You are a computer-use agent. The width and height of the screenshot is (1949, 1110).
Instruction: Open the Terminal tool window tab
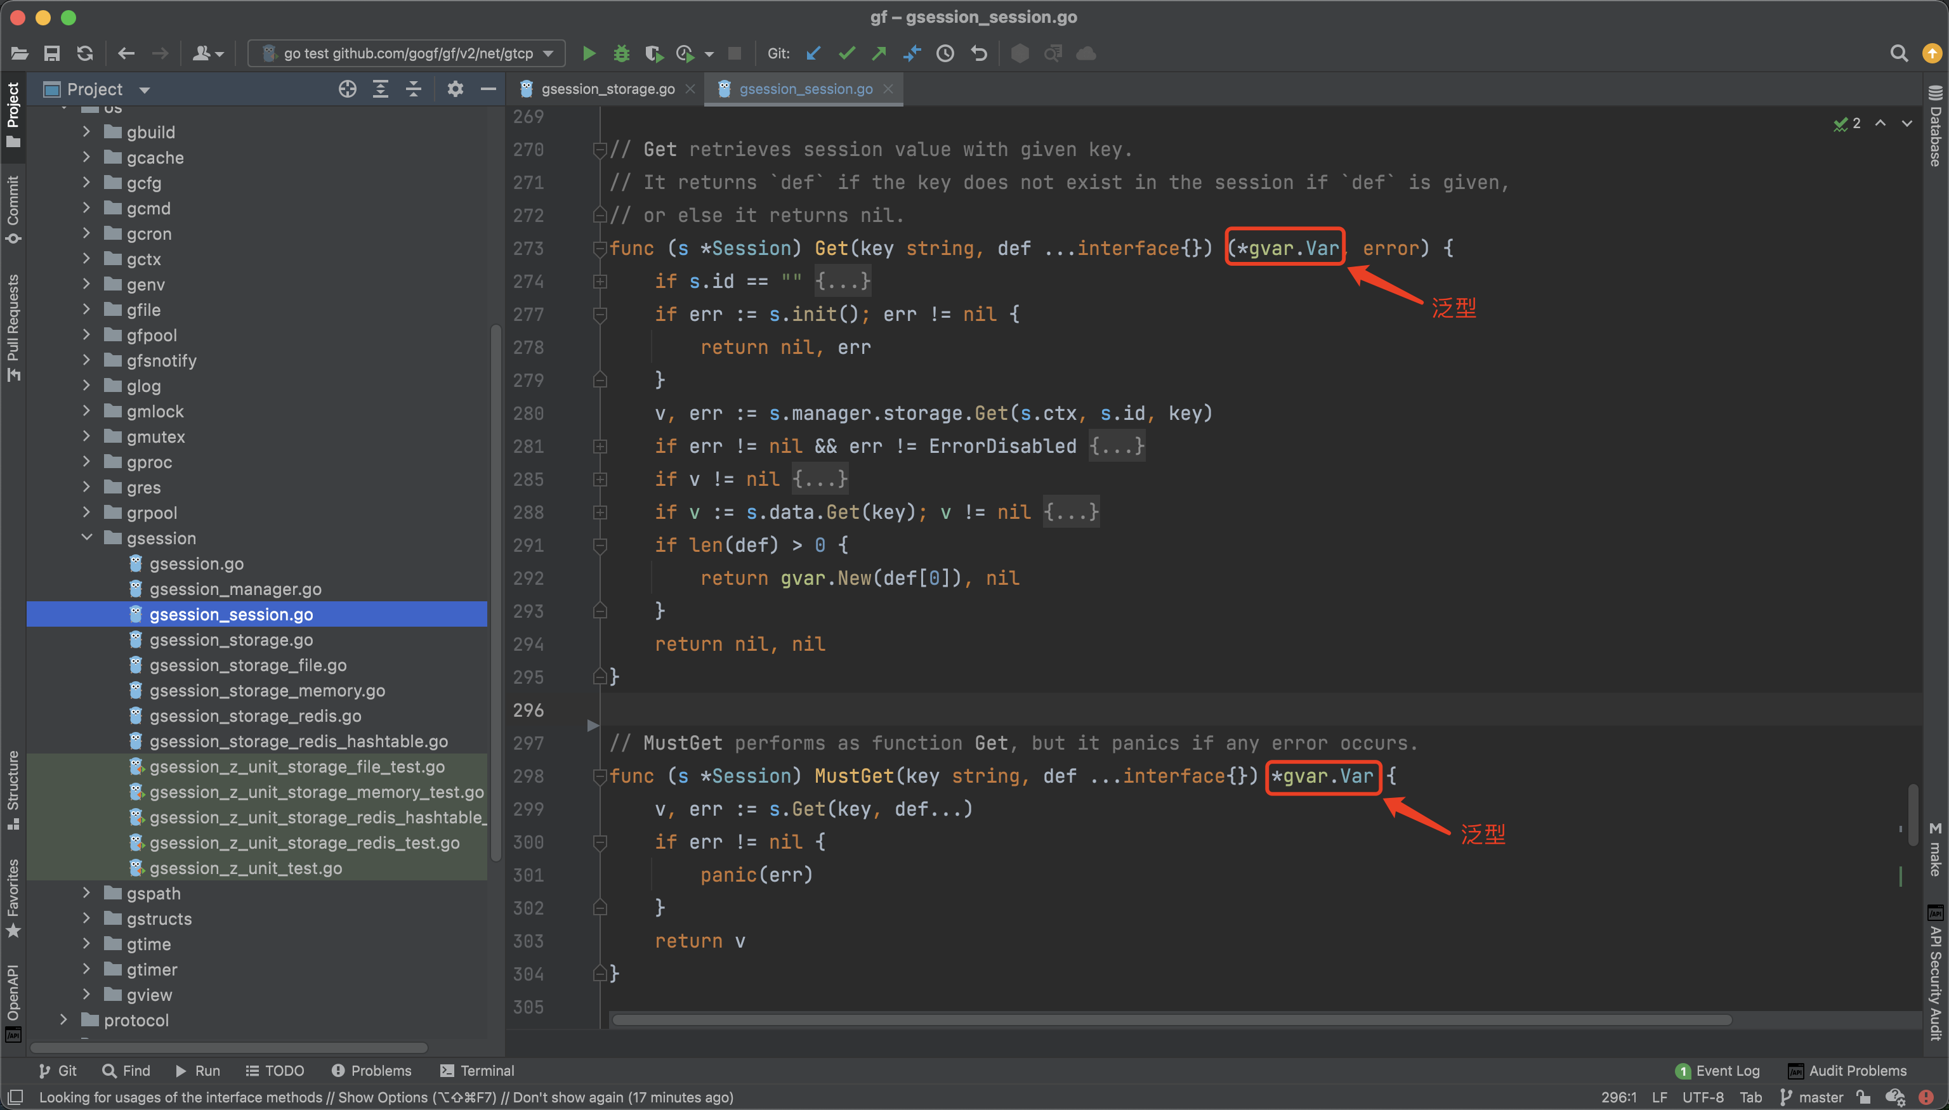[477, 1071]
